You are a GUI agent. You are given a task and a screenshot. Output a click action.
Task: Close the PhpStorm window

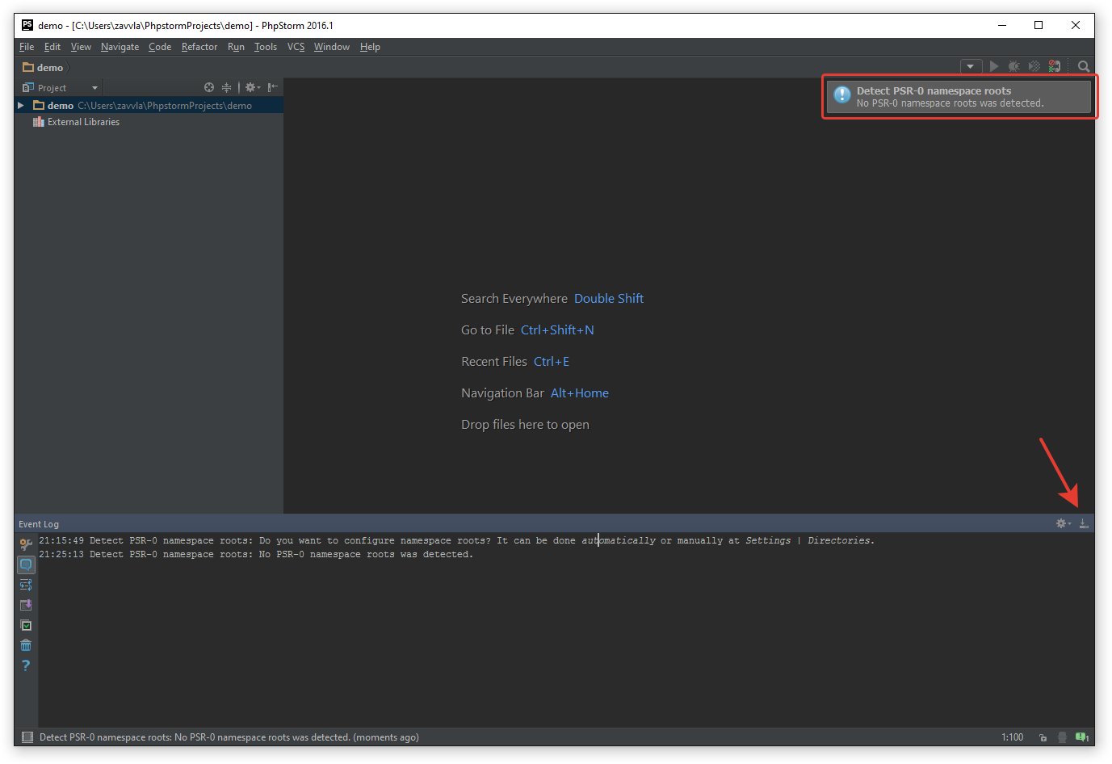(x=1076, y=25)
